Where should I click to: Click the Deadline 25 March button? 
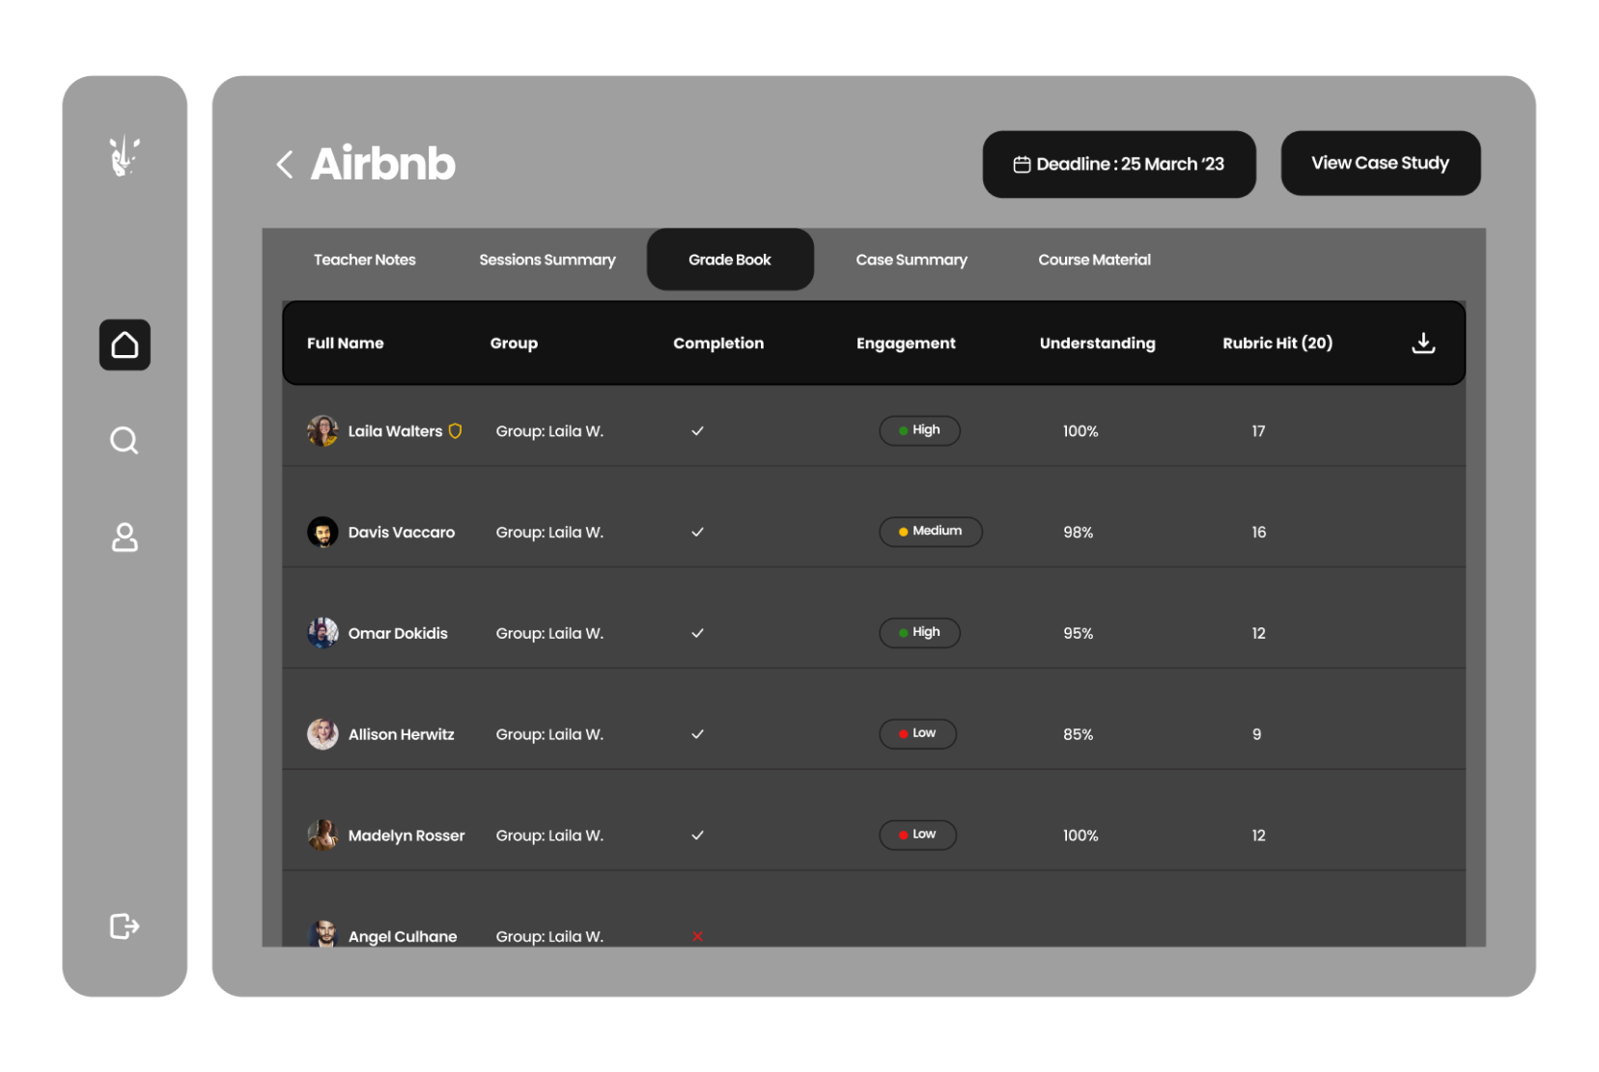(1119, 164)
